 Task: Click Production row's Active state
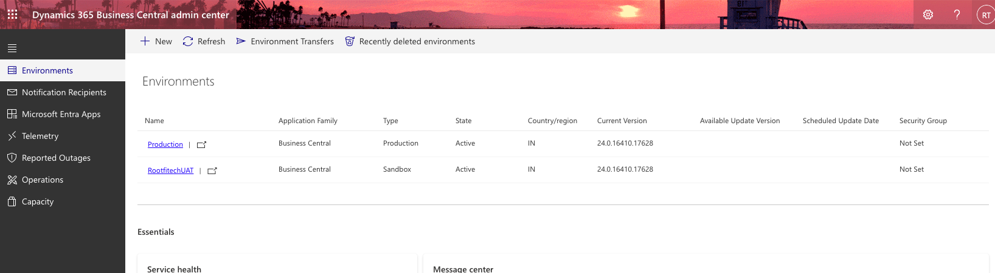click(465, 143)
